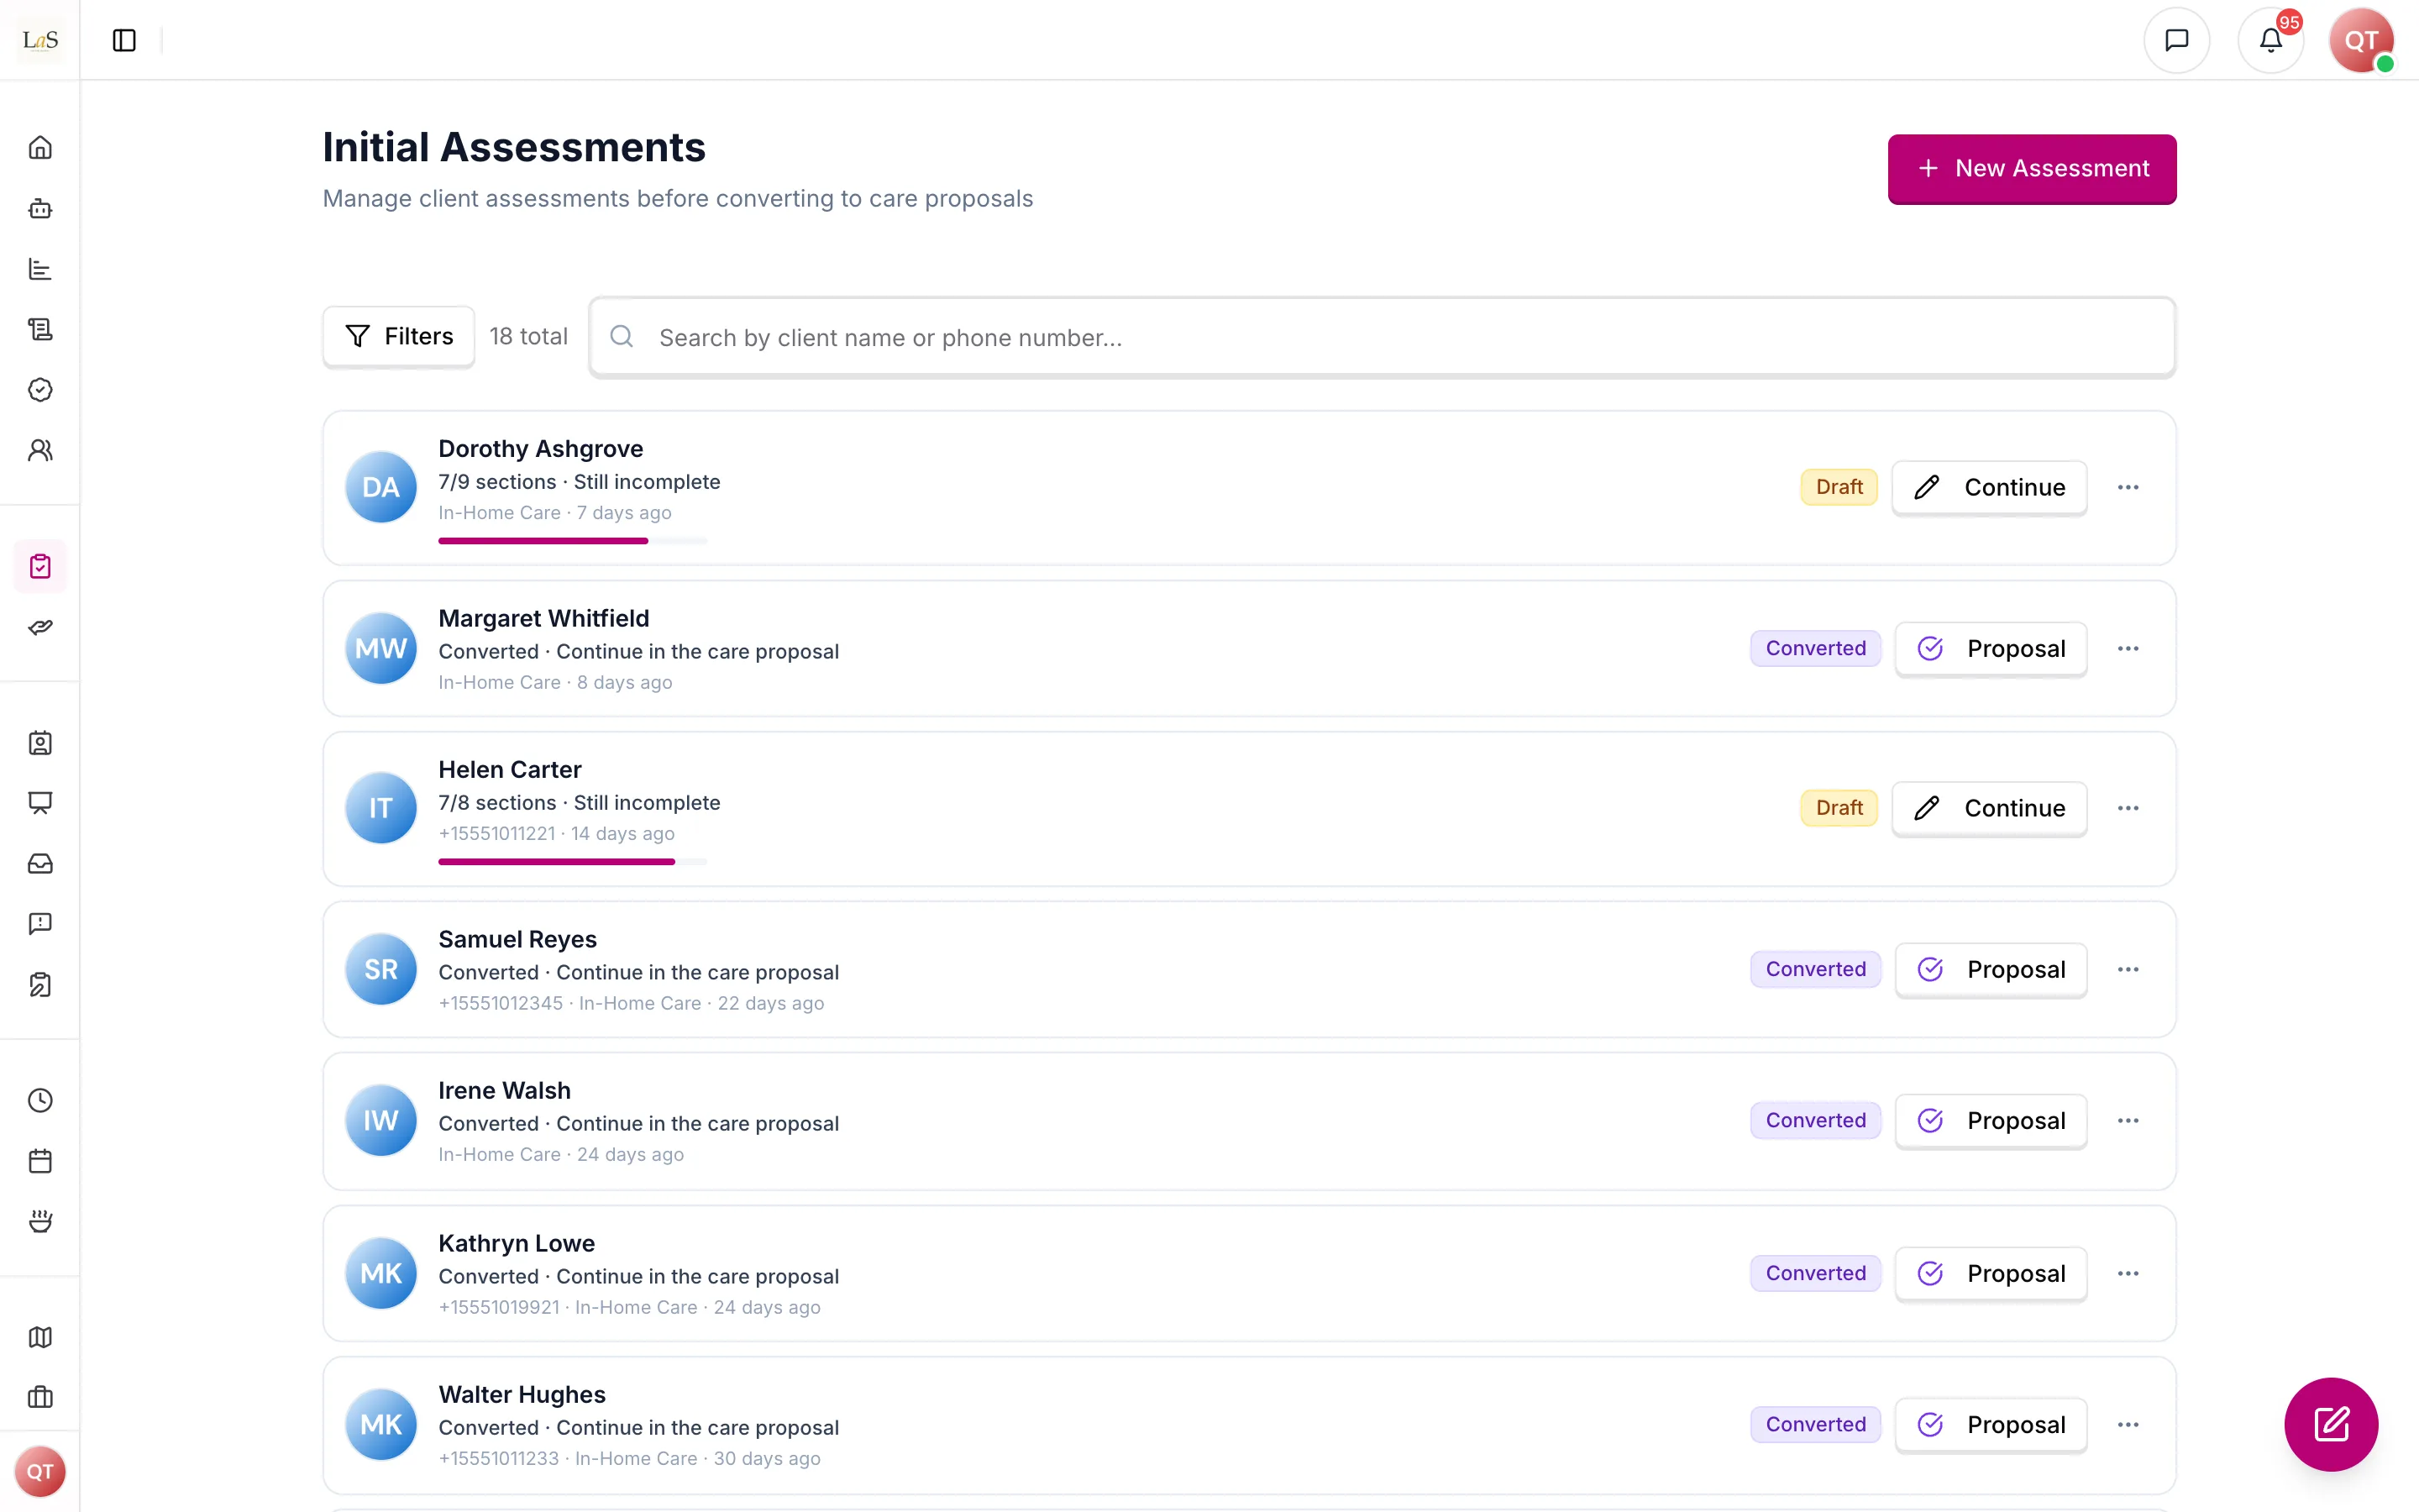Screen dimensions: 2419x1512
Task: Click the QT avatar at sidebar bottom
Action: [x=40, y=1471]
